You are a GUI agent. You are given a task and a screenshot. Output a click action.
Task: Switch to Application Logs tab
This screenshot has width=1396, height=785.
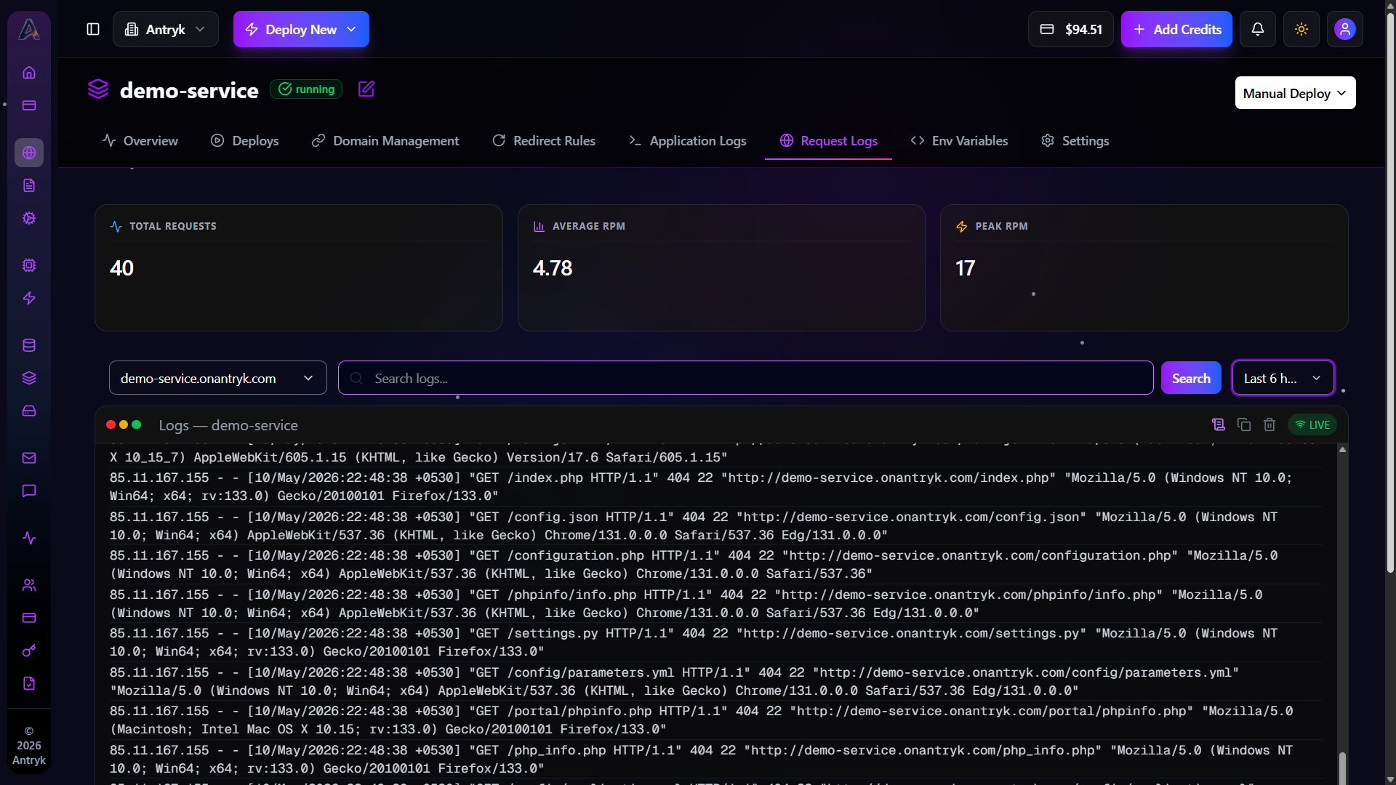point(687,140)
